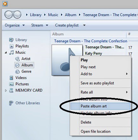
Task: Click Album in the breadcrumb path
Action: [x=71, y=15]
